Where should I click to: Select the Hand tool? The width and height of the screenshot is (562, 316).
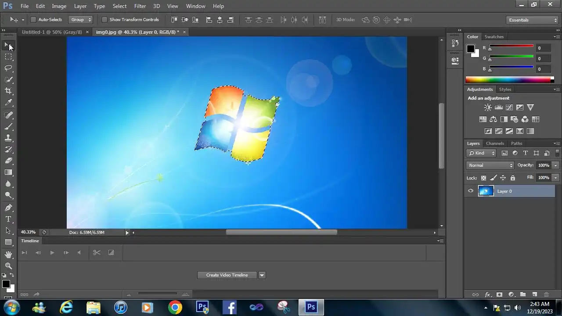pos(8,255)
